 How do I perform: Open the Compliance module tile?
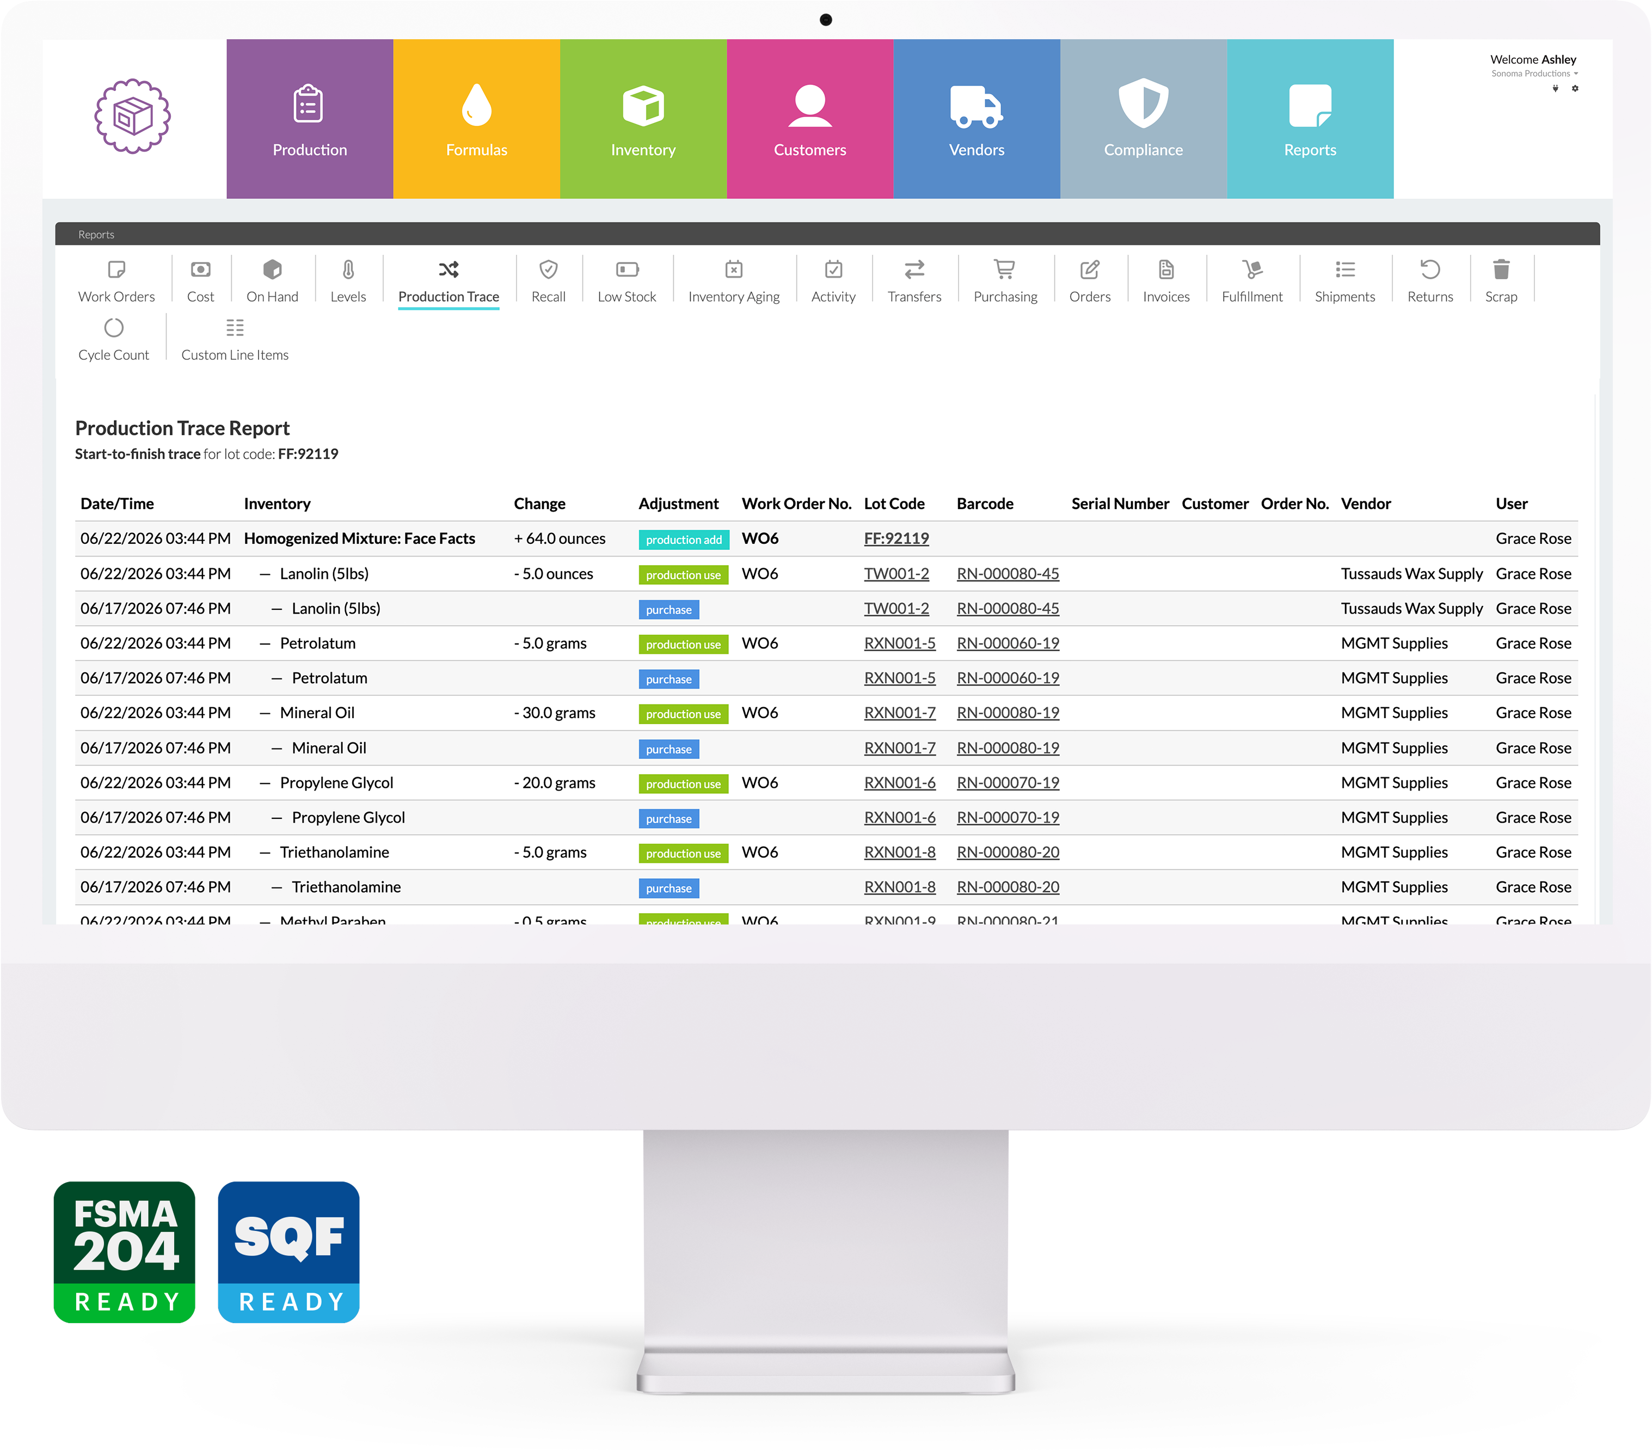1144,119
